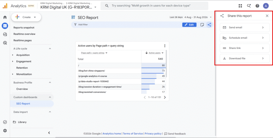This screenshot has width=273, height=138.
Task: Open the Explore icon in left rail
Action: point(5,34)
